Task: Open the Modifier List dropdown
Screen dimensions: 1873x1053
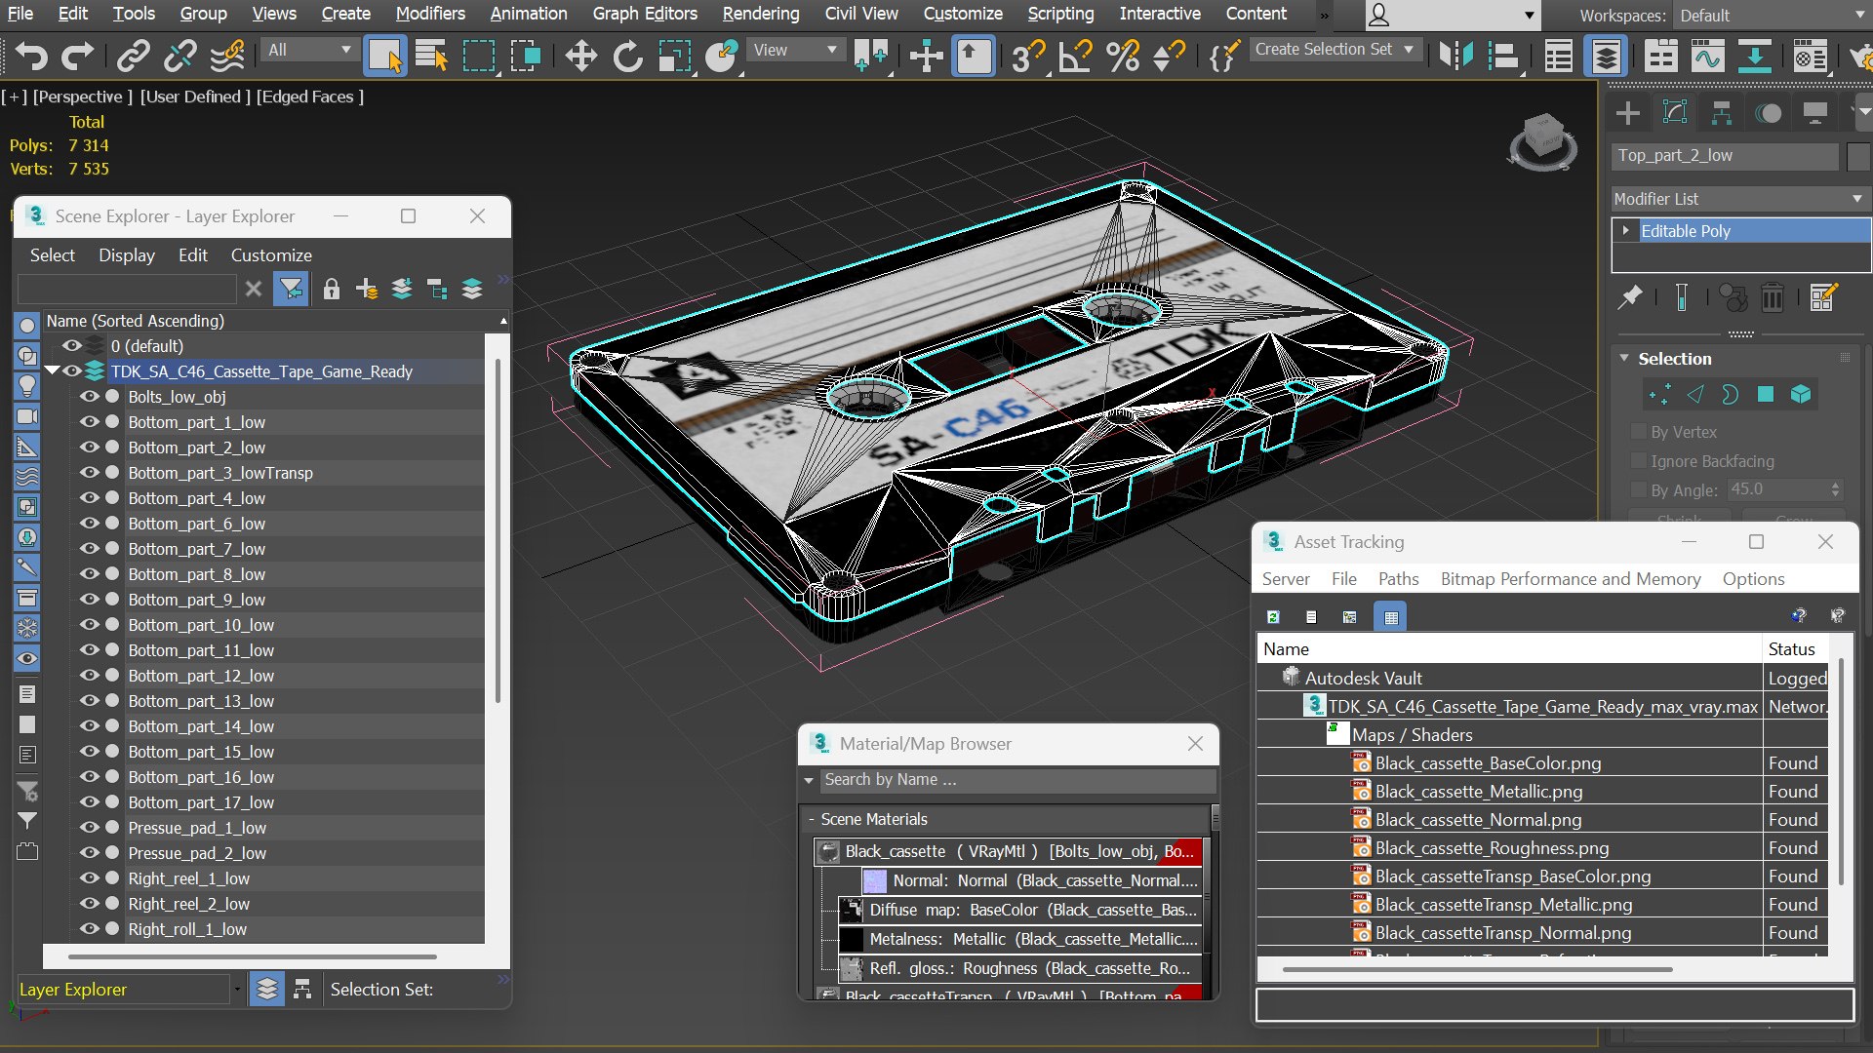Action: tap(1740, 199)
